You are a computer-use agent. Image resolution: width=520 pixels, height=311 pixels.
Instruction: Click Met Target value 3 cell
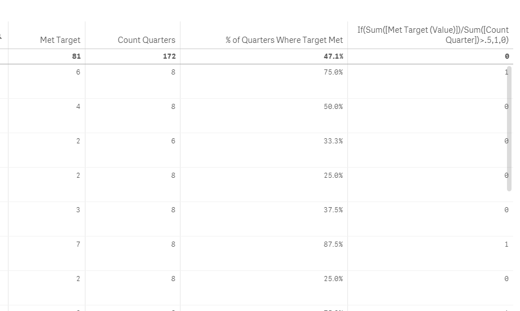tap(78, 210)
